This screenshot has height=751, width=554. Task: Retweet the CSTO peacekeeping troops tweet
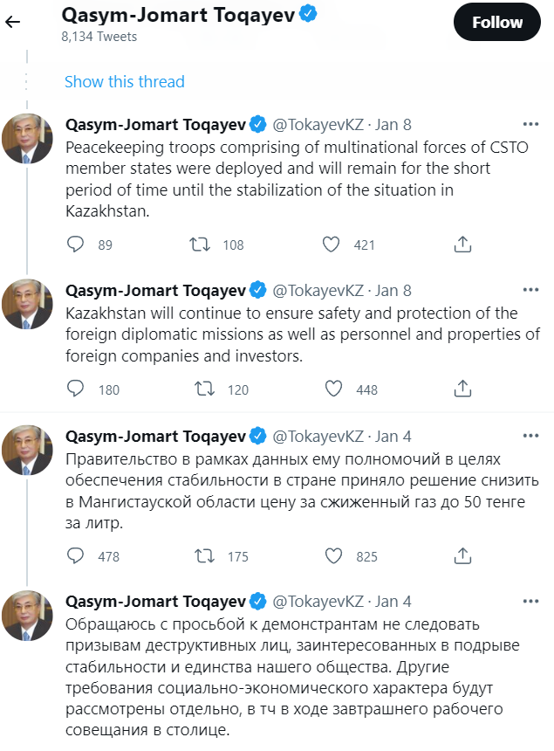[x=201, y=245]
